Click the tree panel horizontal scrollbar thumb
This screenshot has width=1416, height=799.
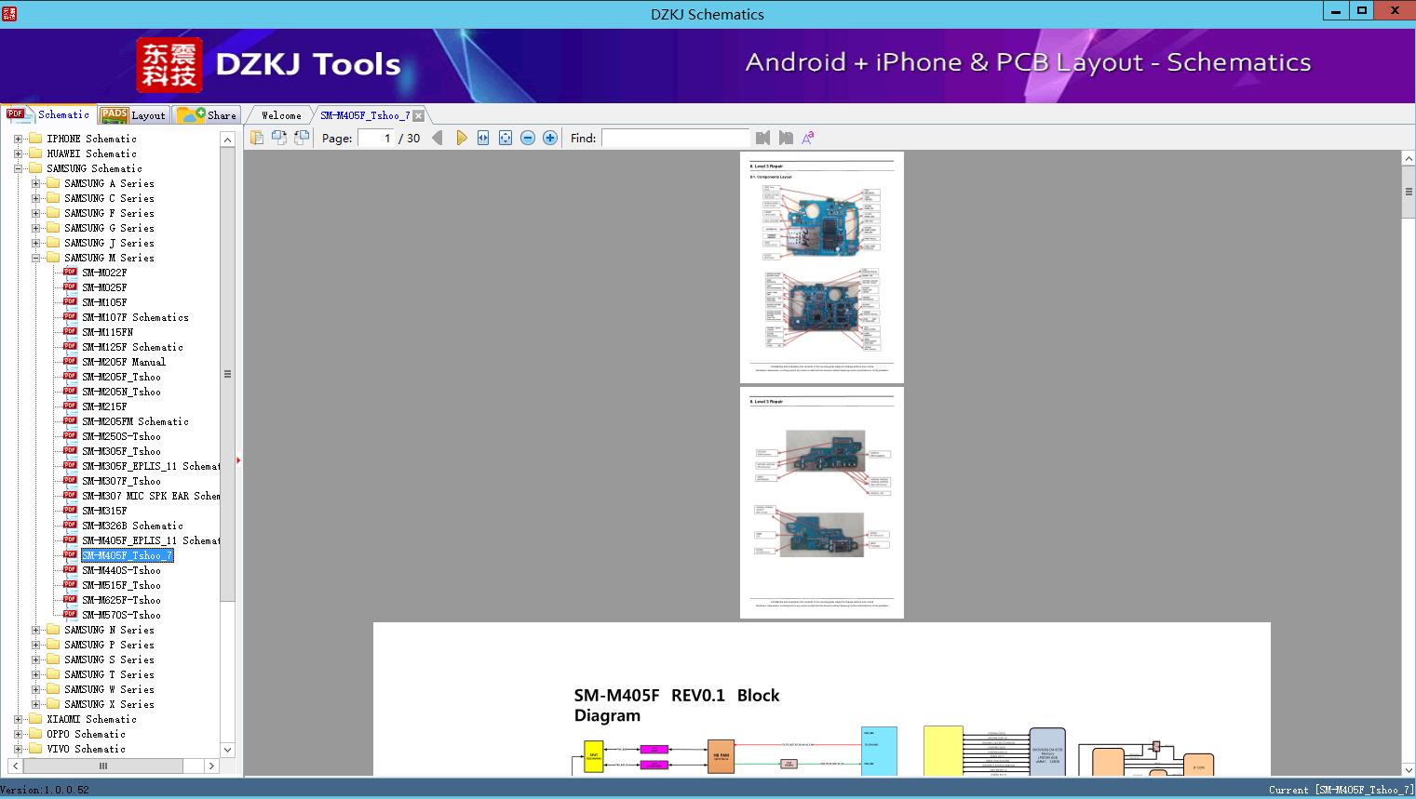(x=102, y=766)
